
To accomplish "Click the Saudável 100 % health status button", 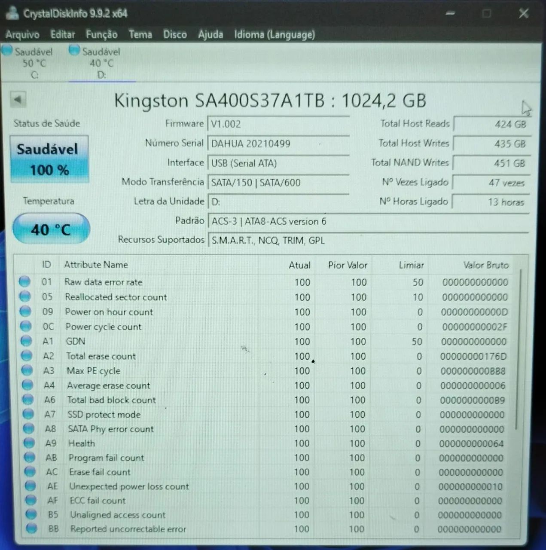I will pyautogui.click(x=49, y=159).
